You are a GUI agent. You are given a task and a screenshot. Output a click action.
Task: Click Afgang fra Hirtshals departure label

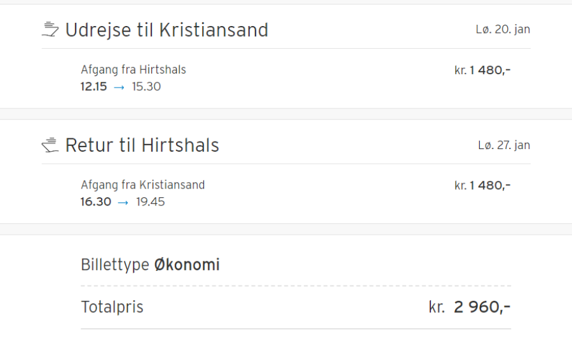click(133, 70)
